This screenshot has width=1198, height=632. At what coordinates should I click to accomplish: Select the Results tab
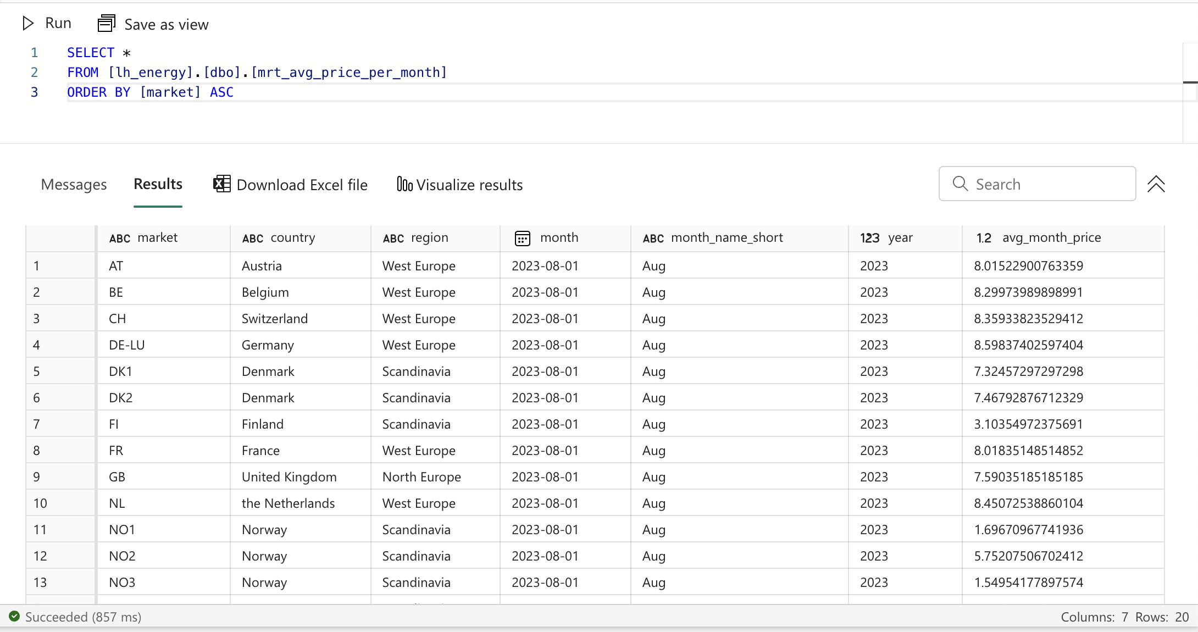158,184
